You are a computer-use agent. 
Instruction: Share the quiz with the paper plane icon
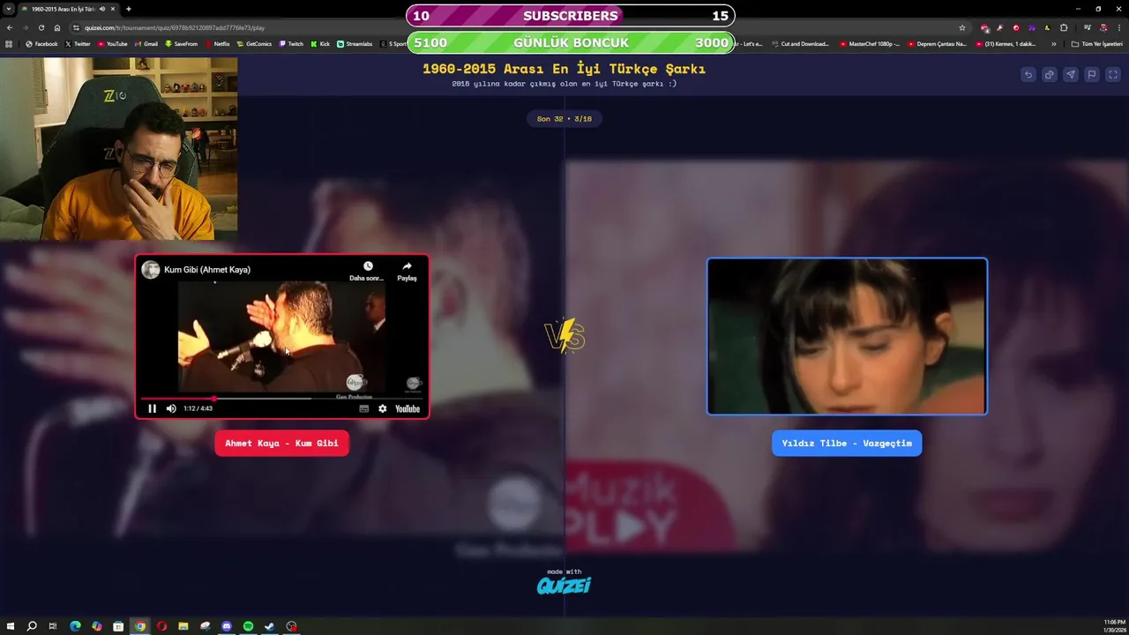(x=1070, y=75)
